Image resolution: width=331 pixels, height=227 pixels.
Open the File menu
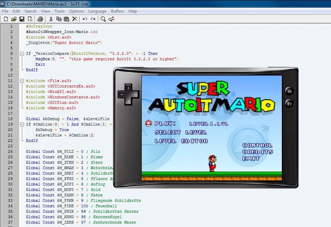point(5,11)
